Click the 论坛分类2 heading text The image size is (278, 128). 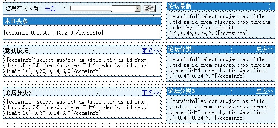point(18,93)
